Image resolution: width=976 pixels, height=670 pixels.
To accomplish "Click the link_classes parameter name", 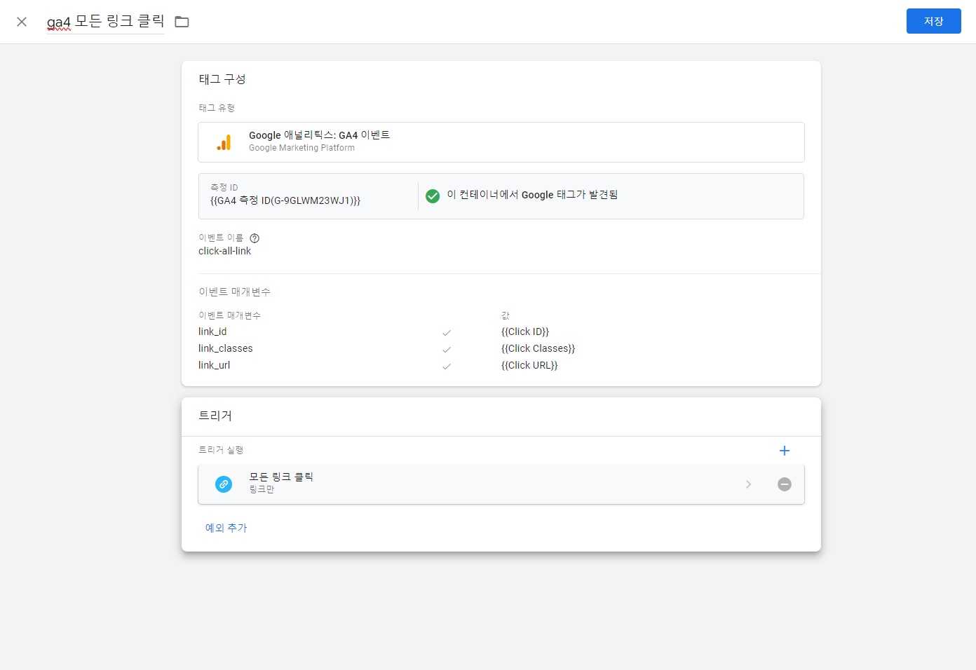I will [x=226, y=348].
